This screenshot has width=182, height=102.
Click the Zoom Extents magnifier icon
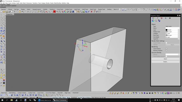[36, 12]
